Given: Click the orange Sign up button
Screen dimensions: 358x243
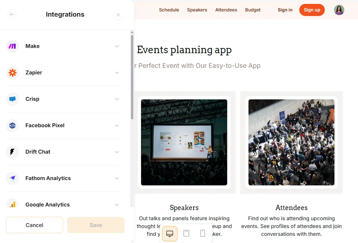Looking at the screenshot, I should coord(312,10).
